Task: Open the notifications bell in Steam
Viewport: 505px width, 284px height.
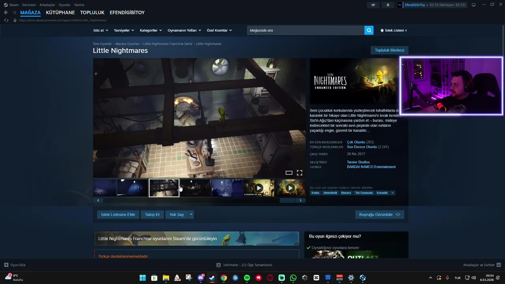Action: click(388, 5)
